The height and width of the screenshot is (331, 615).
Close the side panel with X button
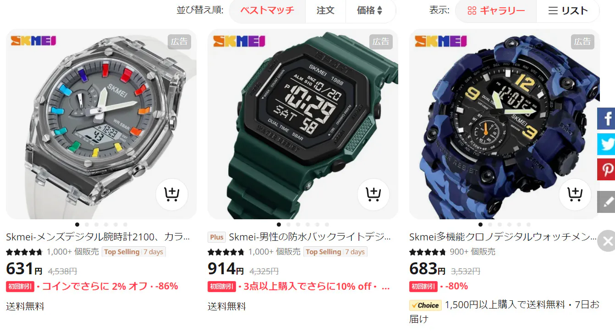(607, 241)
